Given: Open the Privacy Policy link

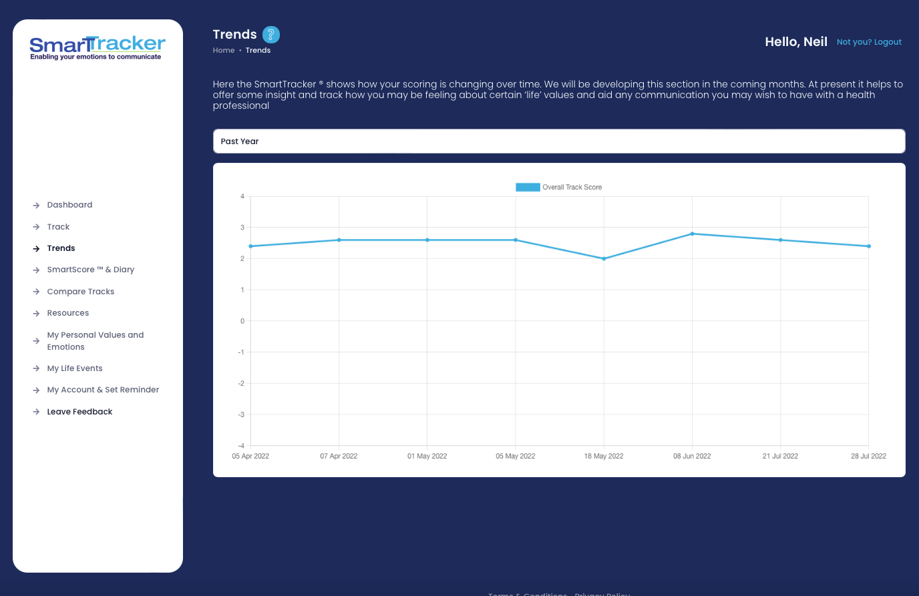Looking at the screenshot, I should pyautogui.click(x=602, y=594).
